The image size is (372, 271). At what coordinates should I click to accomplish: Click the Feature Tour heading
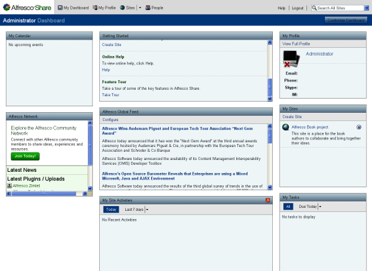pos(114,82)
